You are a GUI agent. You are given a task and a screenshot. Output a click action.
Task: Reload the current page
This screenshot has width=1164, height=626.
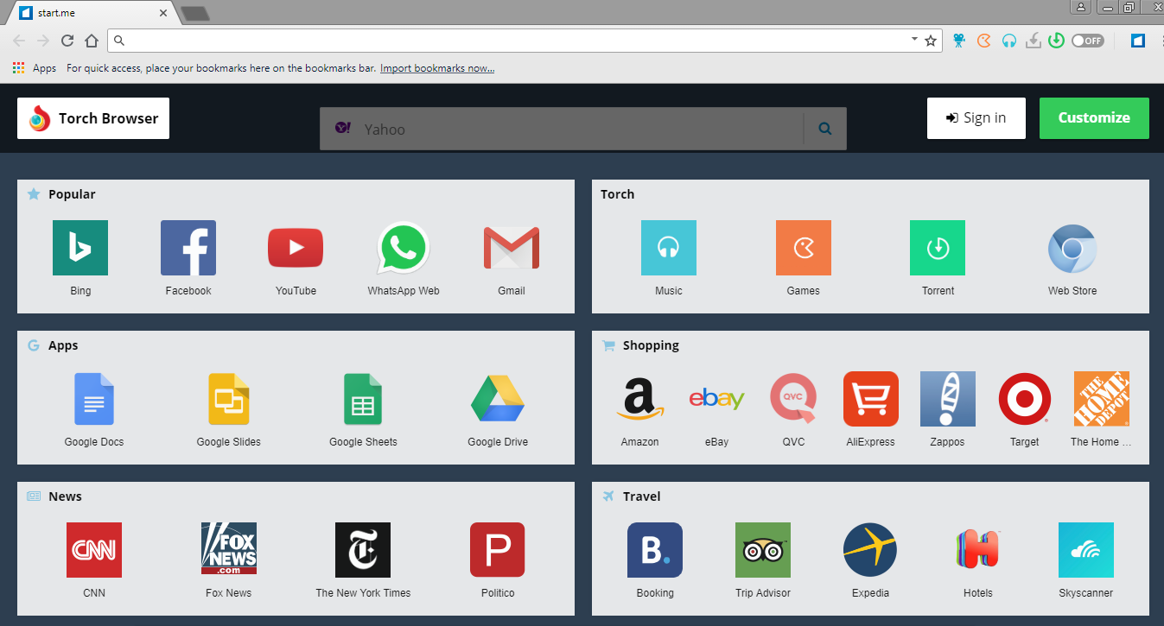[67, 41]
